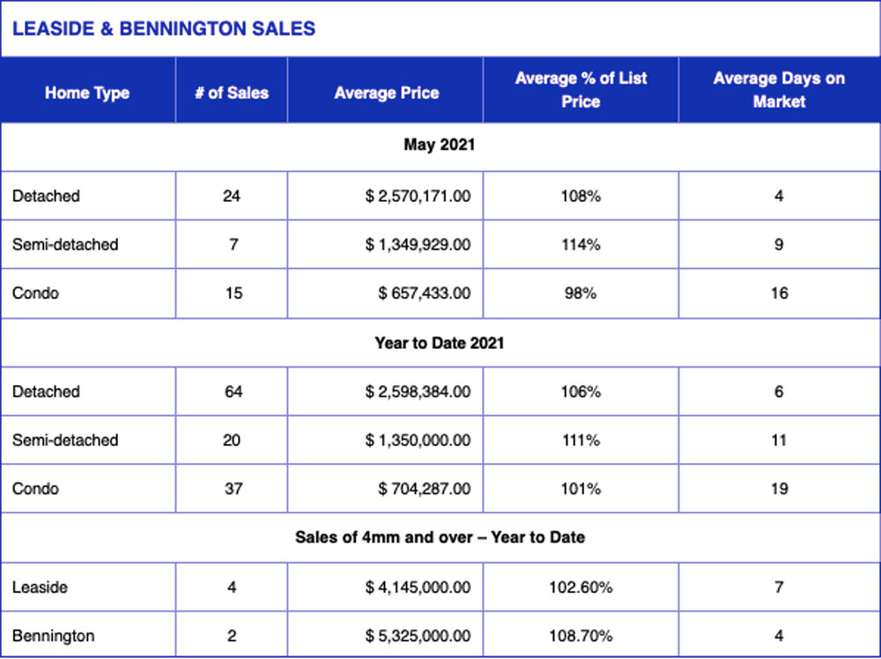Screen dimensions: 881x659
Task: Select the Bennington row label
Action: coord(54,636)
